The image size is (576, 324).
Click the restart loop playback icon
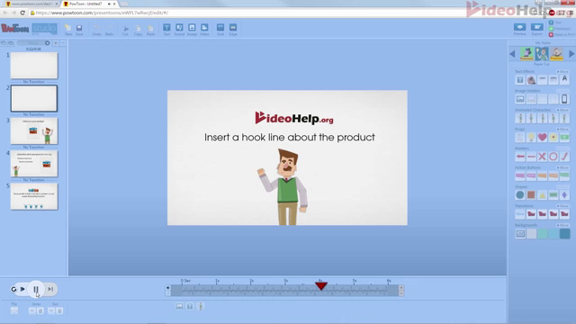(x=13, y=289)
